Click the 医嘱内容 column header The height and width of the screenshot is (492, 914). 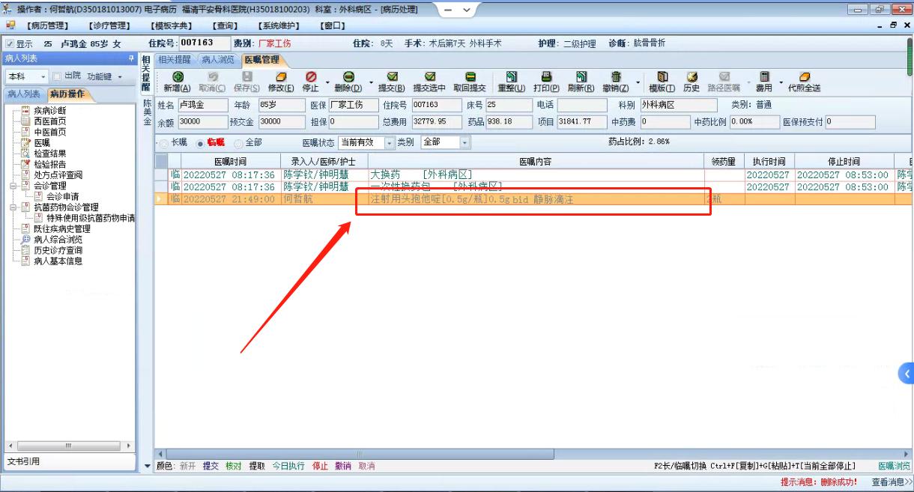point(536,162)
